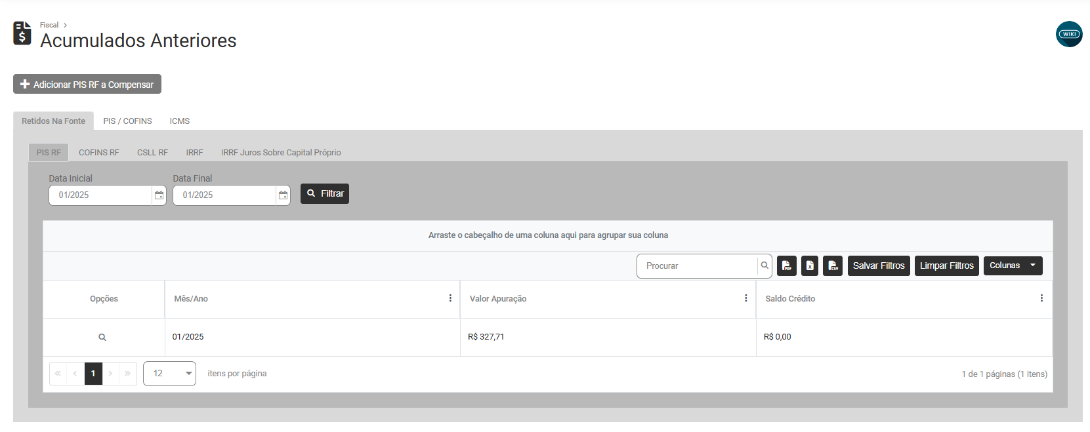Select the CSLL RF sub-tab

(152, 152)
